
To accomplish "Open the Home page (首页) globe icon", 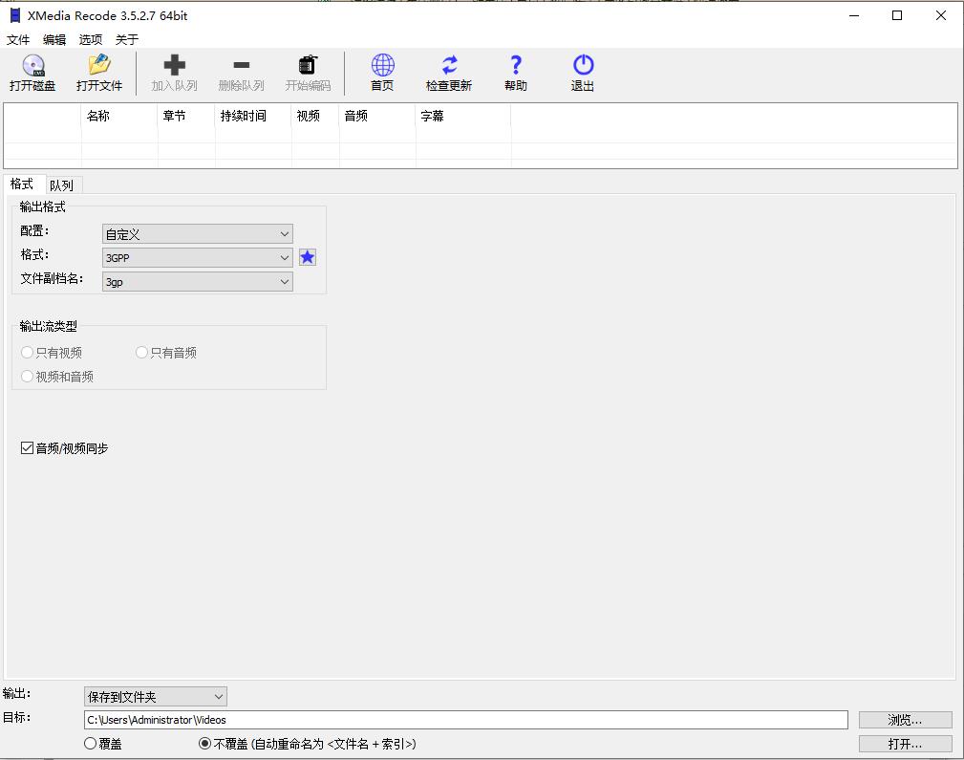I will coord(382,66).
